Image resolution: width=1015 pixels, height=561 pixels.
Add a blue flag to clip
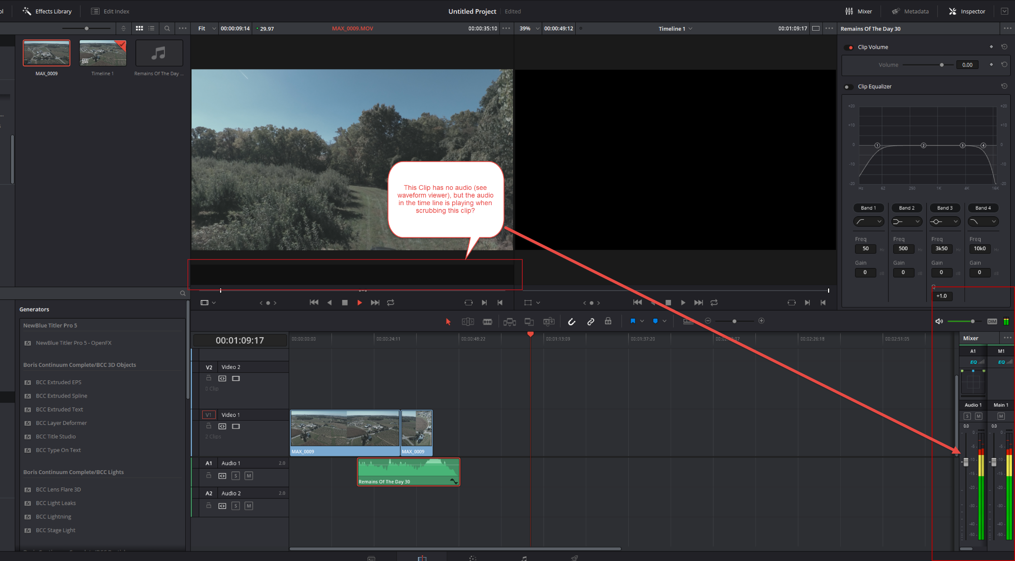633,321
